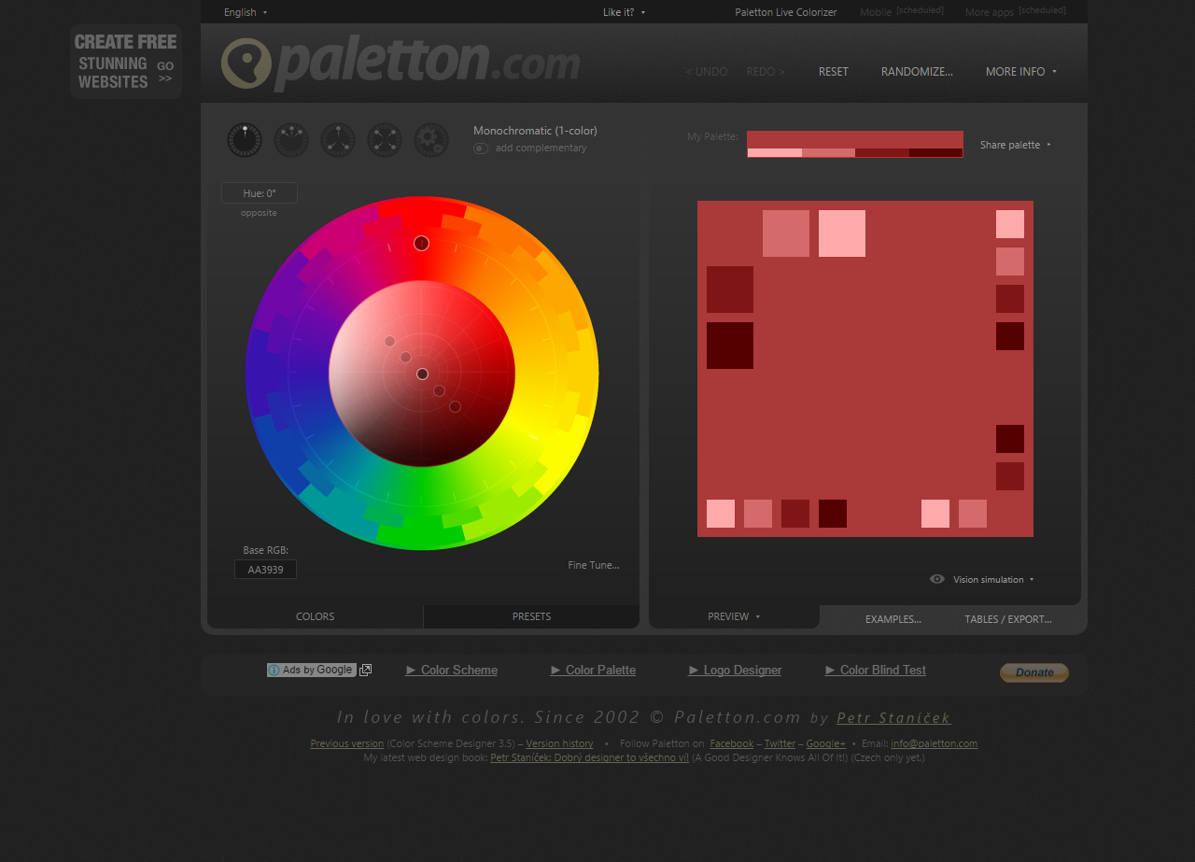Click the RANDOMIZE button

[917, 71]
